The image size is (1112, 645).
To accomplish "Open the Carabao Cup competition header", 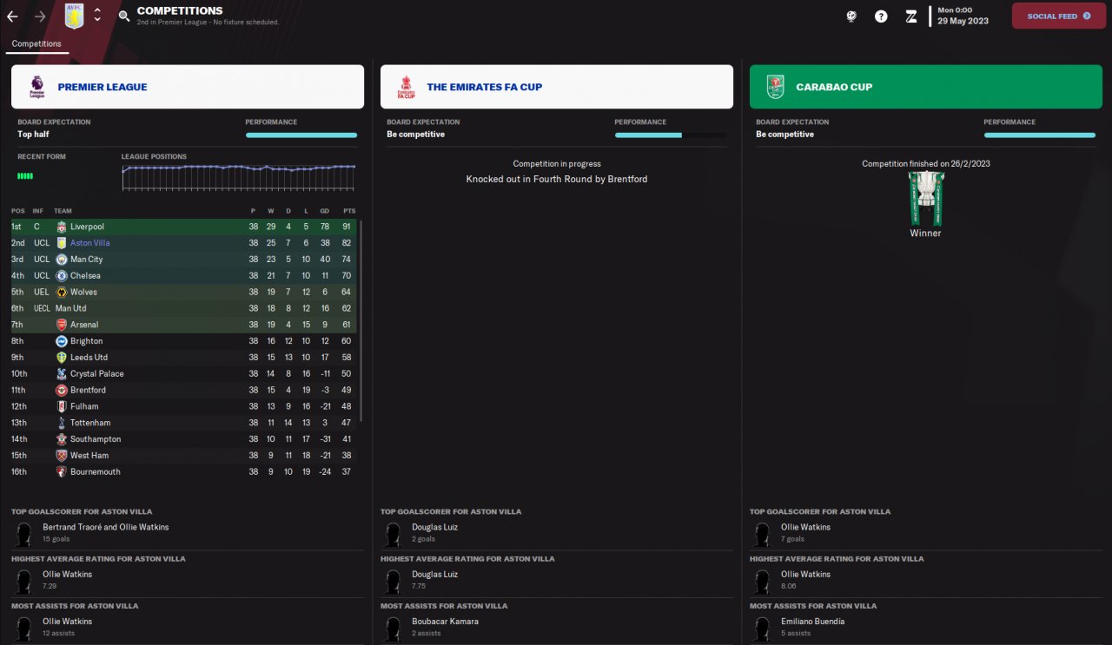I will pos(926,87).
